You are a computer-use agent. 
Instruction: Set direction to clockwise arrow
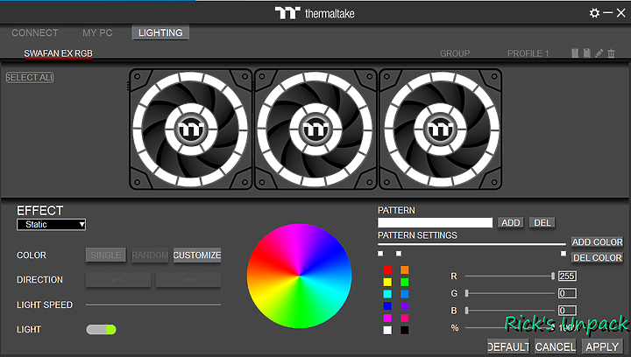pos(188,280)
